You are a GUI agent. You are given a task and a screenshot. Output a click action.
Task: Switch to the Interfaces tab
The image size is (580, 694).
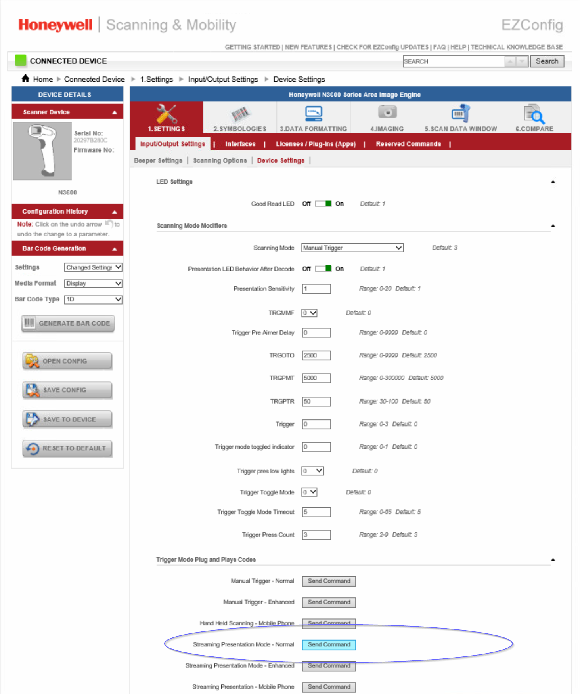tap(240, 144)
